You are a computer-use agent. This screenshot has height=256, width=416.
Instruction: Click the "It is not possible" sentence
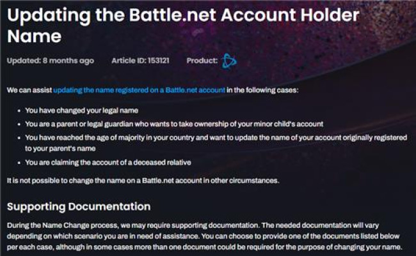143,181
